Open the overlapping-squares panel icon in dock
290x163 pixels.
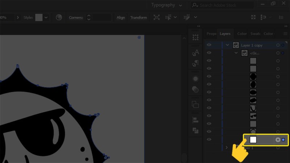point(195,104)
